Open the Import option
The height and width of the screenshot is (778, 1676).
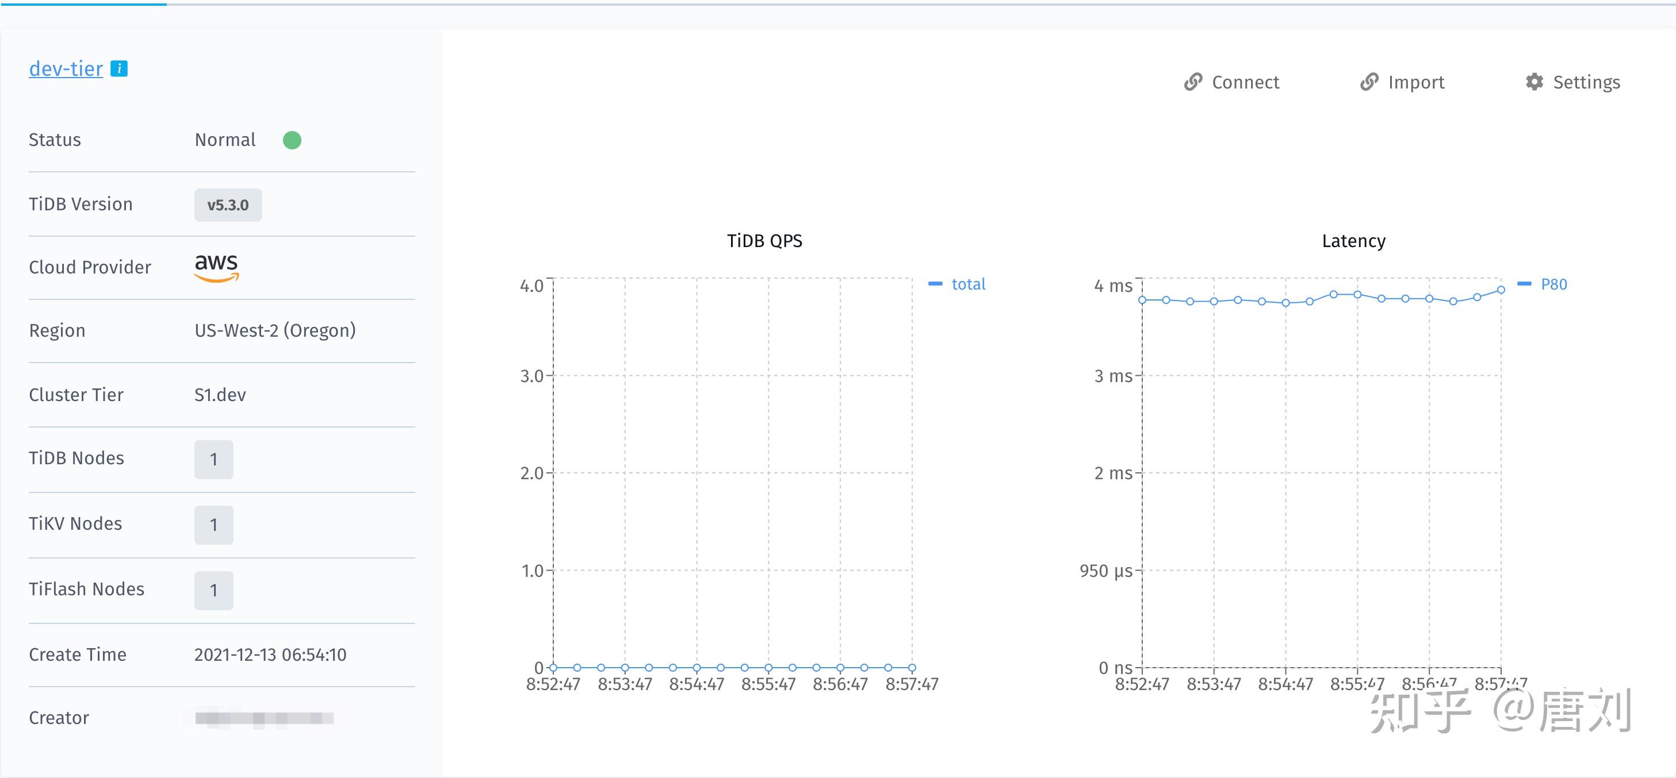(1416, 82)
